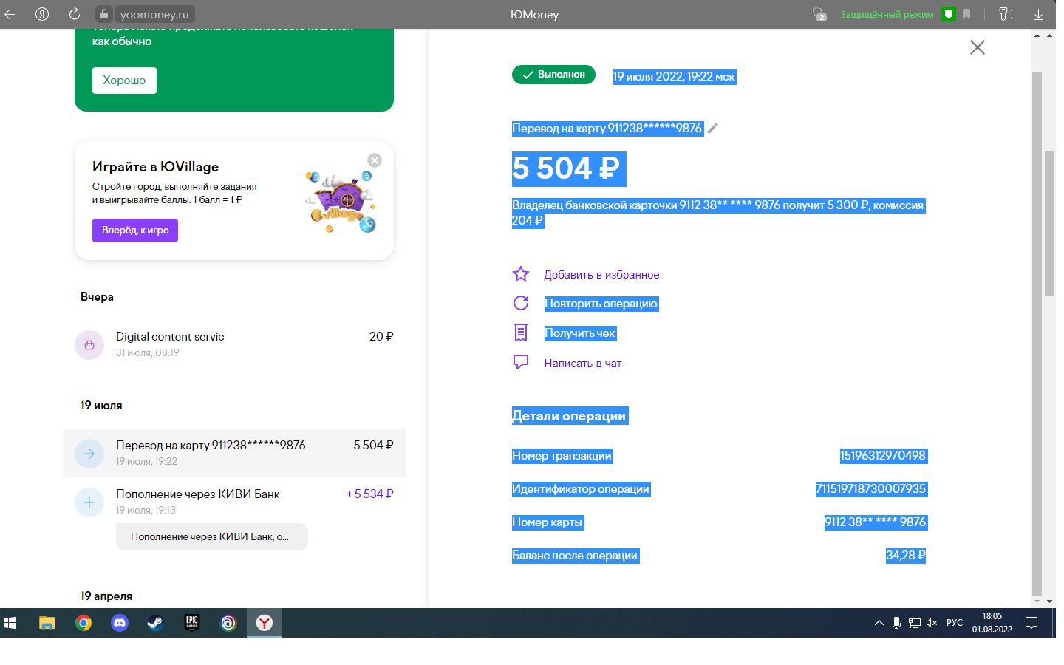Bookmark this page with the bookmark icon
The width and height of the screenshot is (1064, 665).
tap(966, 14)
